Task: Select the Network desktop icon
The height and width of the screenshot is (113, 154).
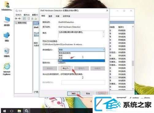Action: (7, 37)
